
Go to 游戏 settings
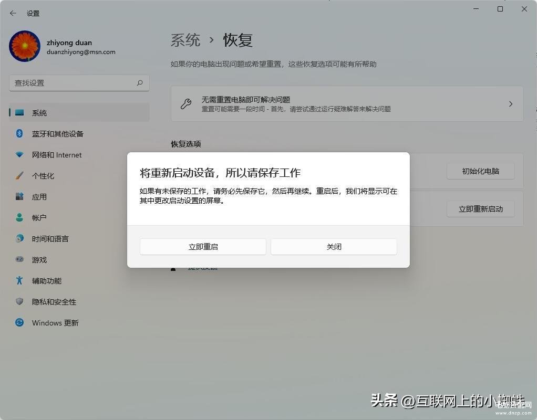tap(79, 259)
